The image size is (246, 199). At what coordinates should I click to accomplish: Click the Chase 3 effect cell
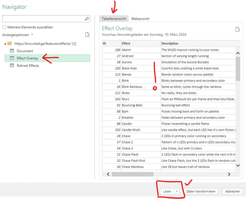141,148
